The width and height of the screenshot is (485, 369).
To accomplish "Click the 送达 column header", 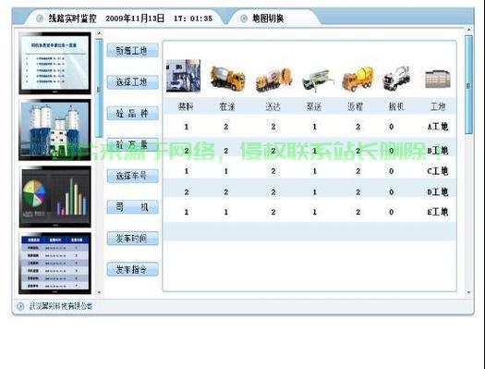I will pyautogui.click(x=273, y=106).
